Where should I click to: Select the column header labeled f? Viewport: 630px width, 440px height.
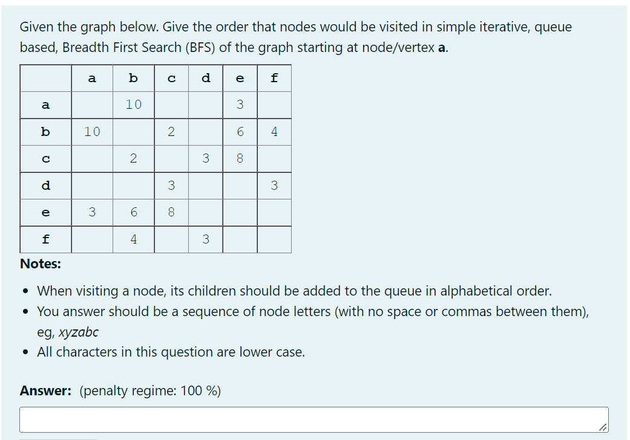274,77
